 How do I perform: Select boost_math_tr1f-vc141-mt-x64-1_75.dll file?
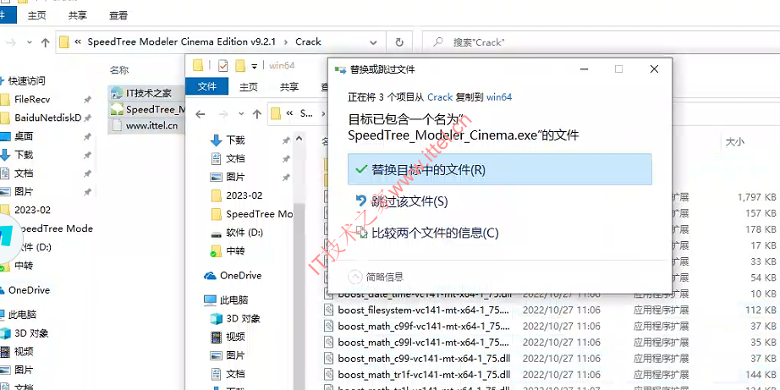pos(423,375)
